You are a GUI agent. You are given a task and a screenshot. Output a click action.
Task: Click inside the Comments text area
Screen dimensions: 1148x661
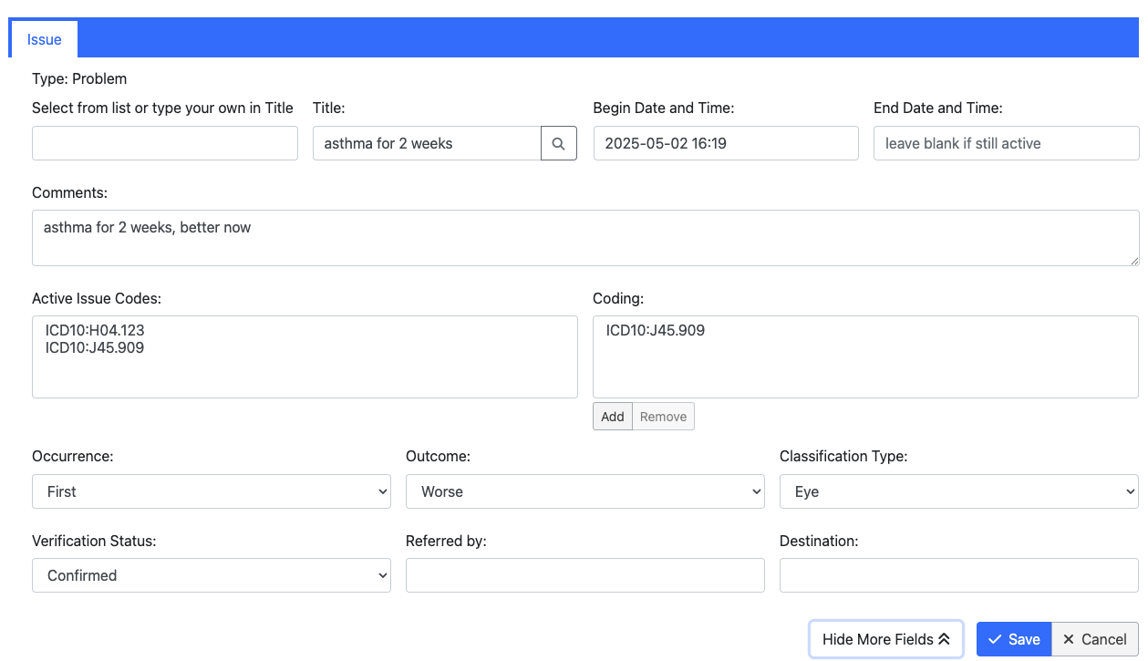point(585,238)
